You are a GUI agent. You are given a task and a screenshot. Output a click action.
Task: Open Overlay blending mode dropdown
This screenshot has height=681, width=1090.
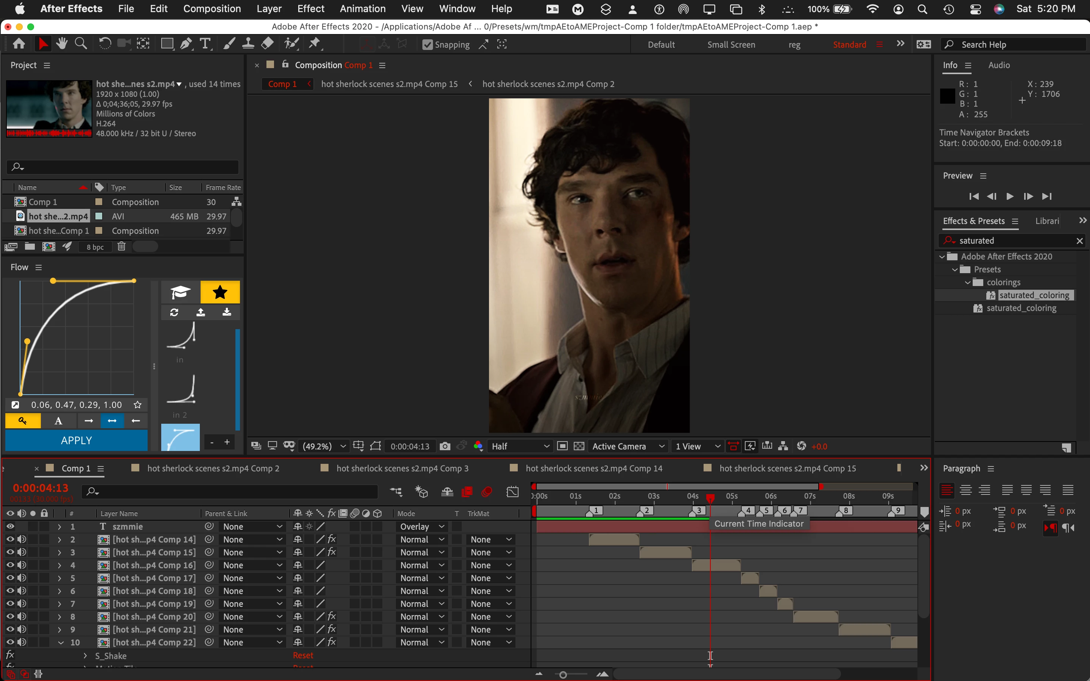click(x=422, y=526)
